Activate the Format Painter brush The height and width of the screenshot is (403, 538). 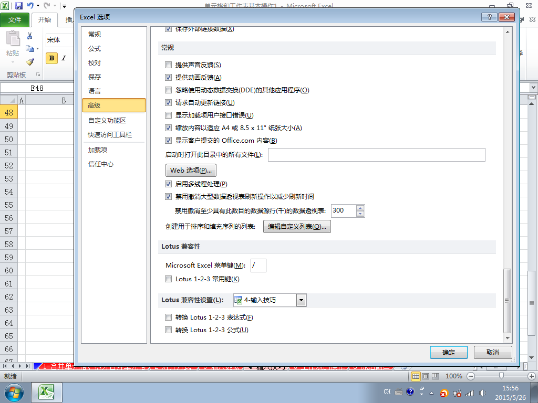click(x=30, y=62)
